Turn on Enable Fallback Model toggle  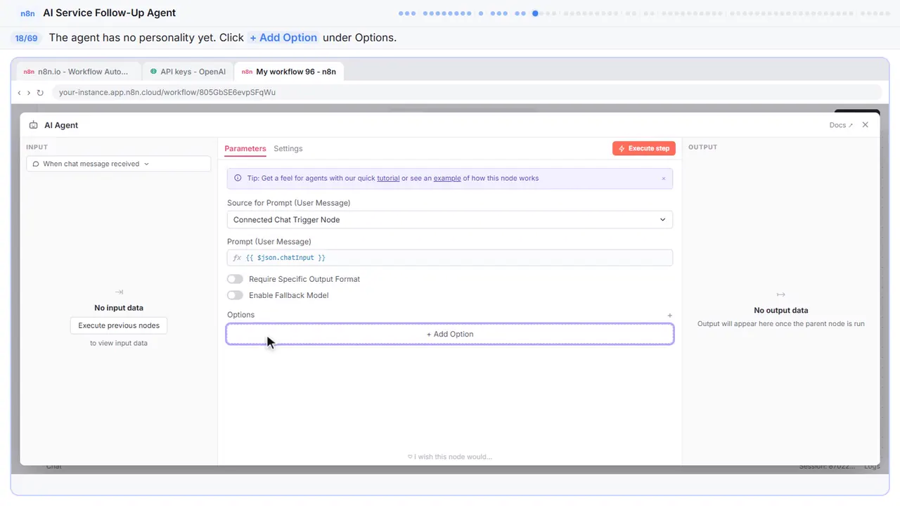pos(235,295)
